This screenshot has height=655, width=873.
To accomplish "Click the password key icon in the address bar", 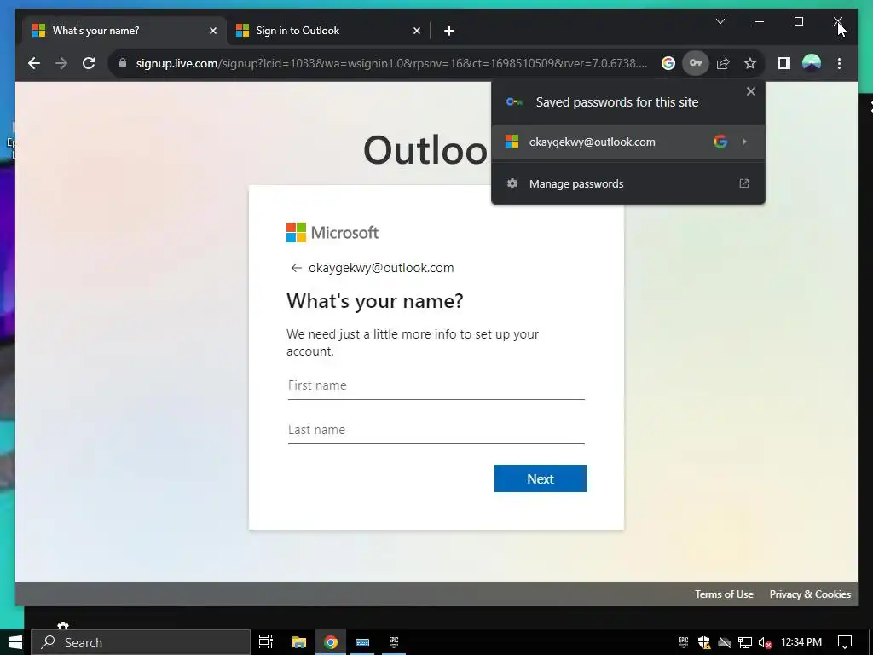I will click(x=696, y=63).
